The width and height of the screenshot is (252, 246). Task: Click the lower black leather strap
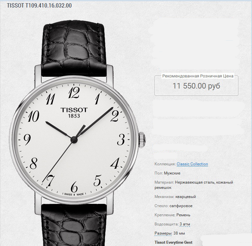coord(74,225)
